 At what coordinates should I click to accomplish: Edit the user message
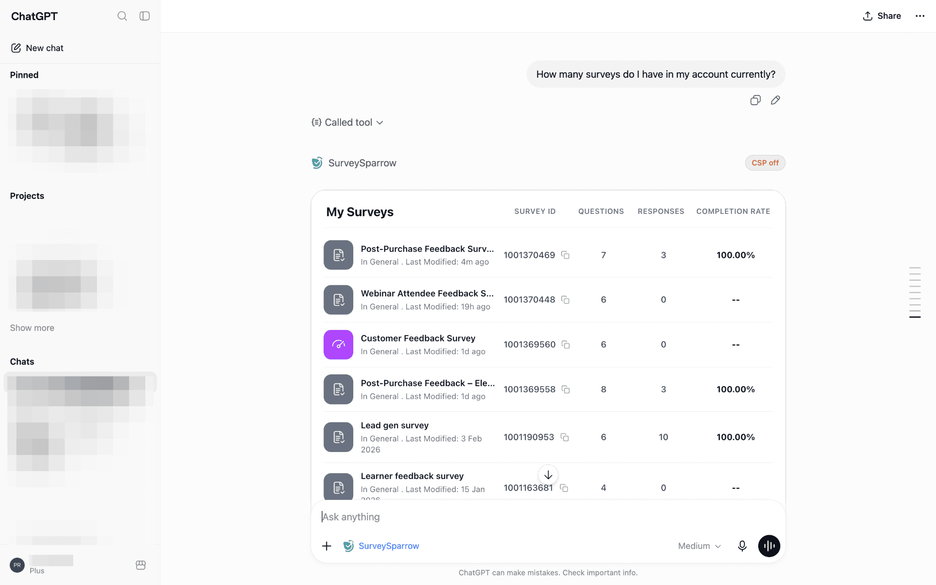776,100
